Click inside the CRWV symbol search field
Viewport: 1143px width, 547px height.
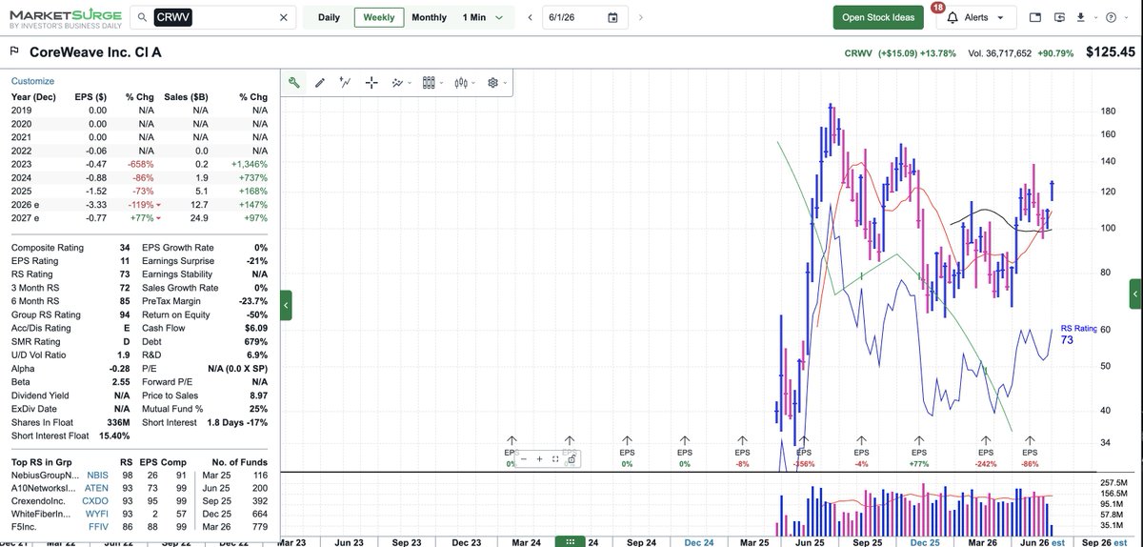(x=212, y=17)
